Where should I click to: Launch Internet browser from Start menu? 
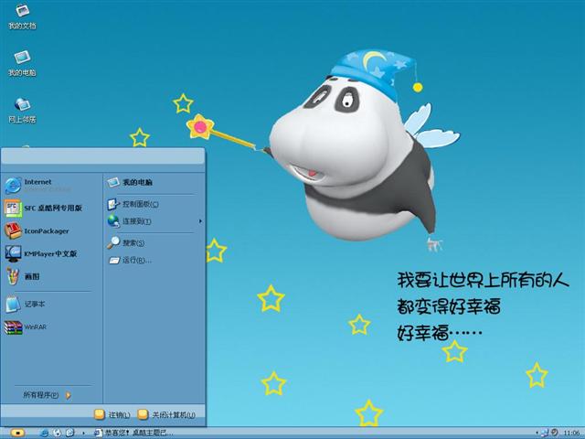pyautogui.click(x=37, y=185)
